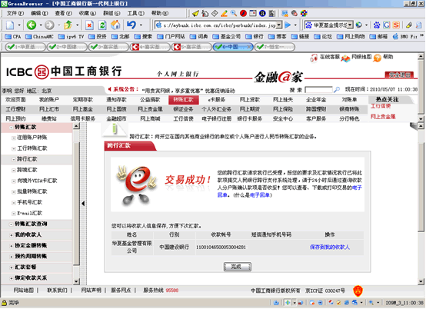
Task: Open the 文件 menu
Action: tap(15, 13)
